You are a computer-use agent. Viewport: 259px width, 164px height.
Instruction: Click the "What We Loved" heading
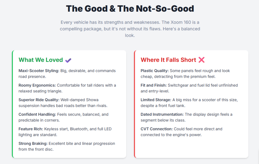click(x=41, y=60)
